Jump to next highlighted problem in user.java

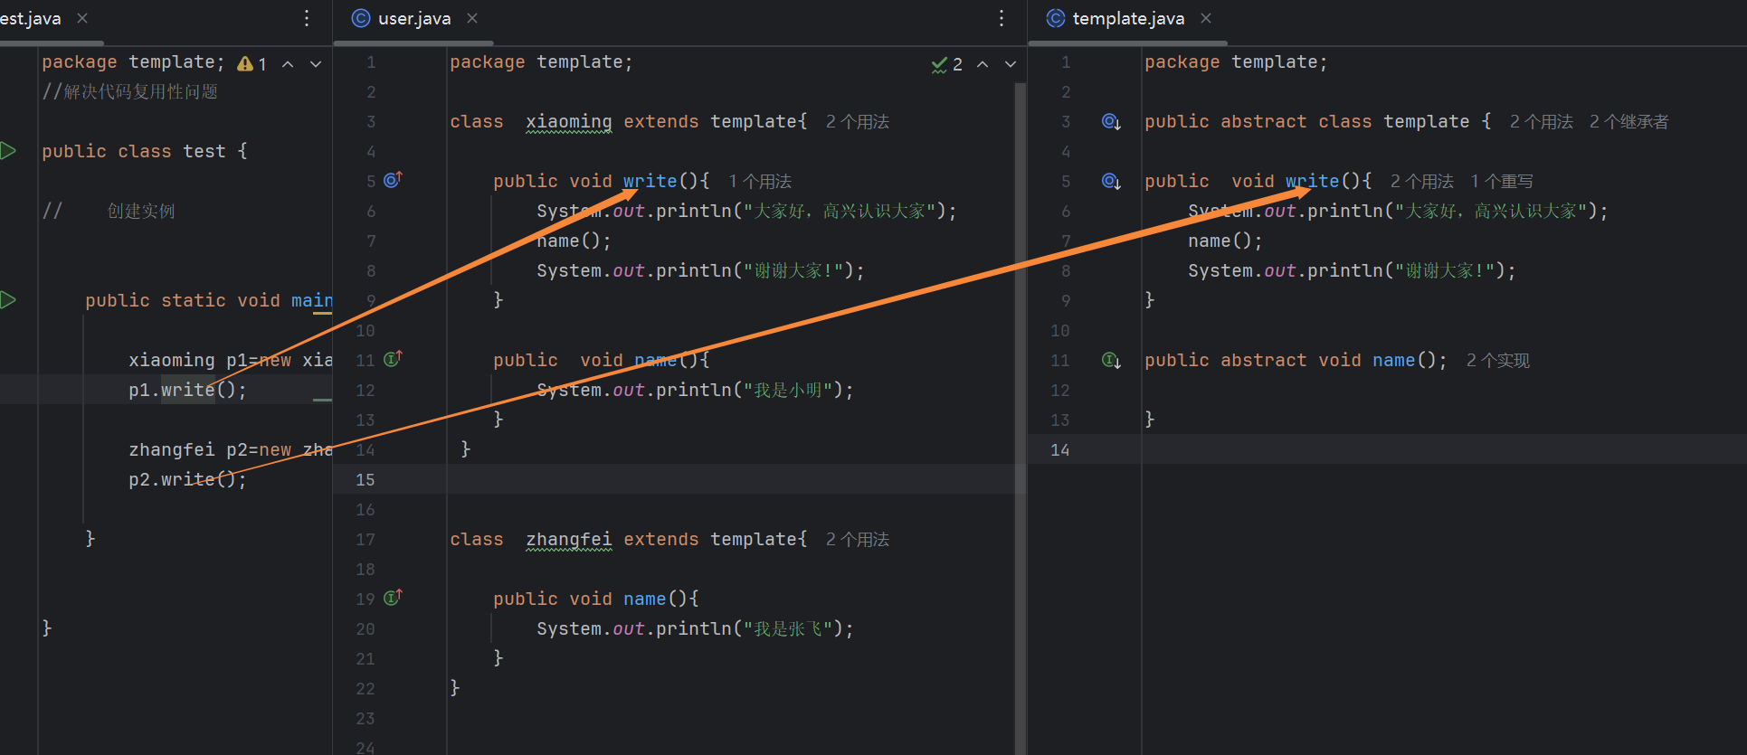tap(1011, 64)
